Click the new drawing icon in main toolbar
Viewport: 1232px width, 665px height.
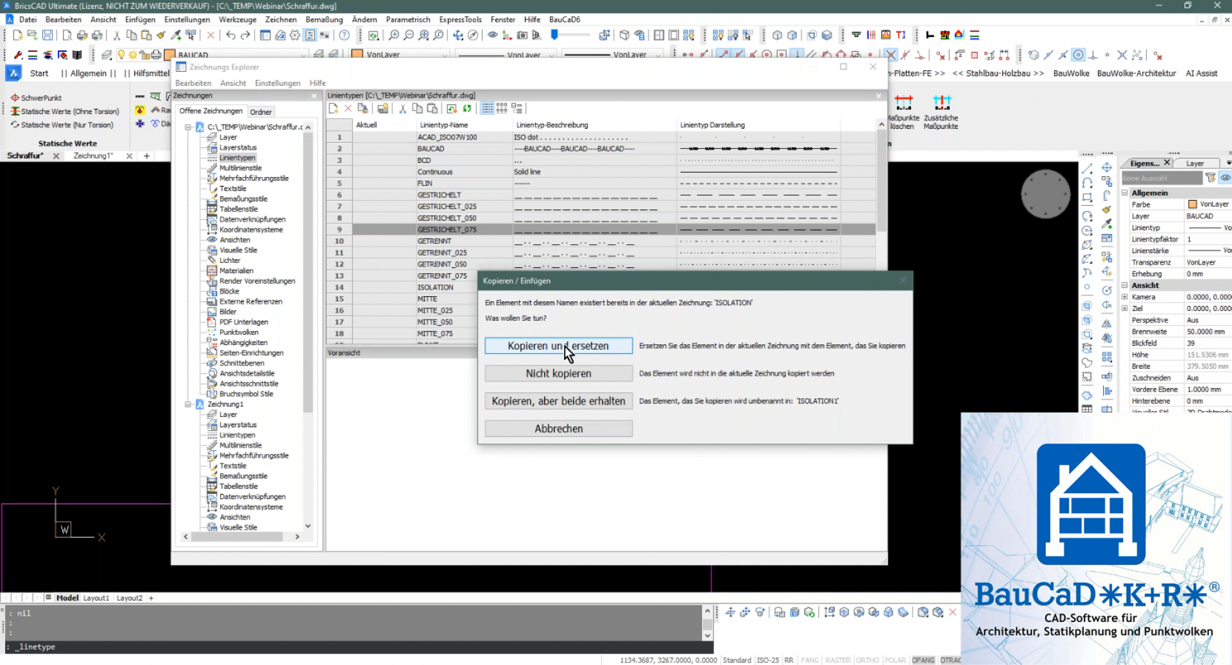[18, 35]
